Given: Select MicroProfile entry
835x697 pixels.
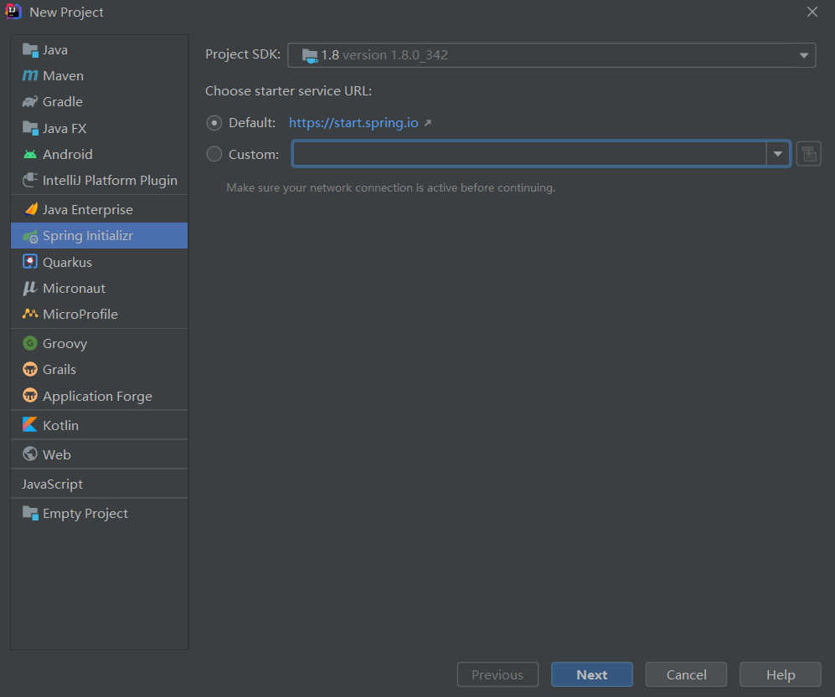Looking at the screenshot, I should tap(99, 314).
